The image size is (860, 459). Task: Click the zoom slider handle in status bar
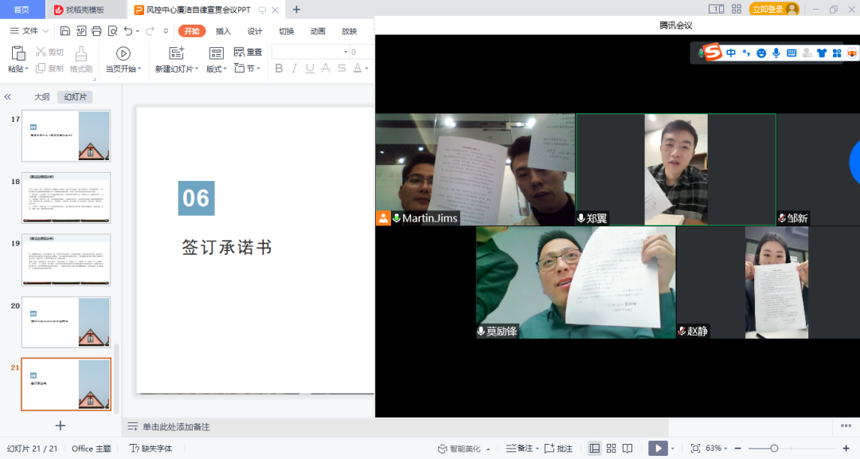tap(774, 449)
